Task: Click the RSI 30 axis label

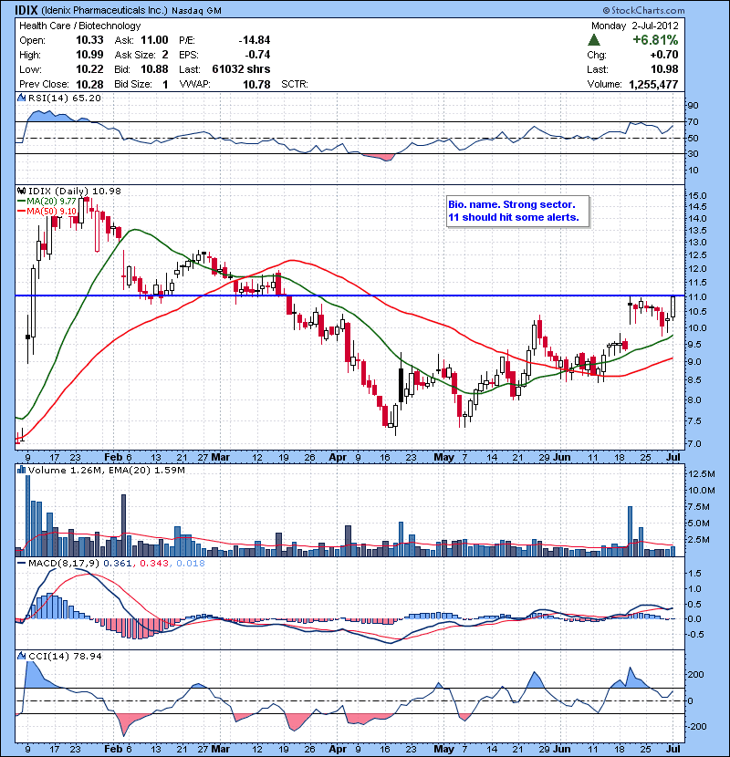Action: [693, 153]
